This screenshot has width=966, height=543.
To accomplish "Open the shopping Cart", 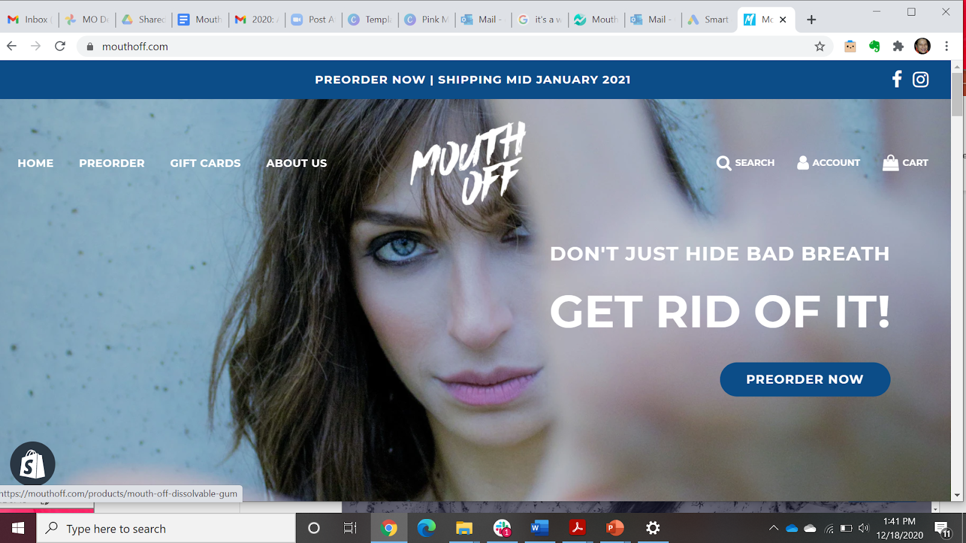I will pos(906,163).
